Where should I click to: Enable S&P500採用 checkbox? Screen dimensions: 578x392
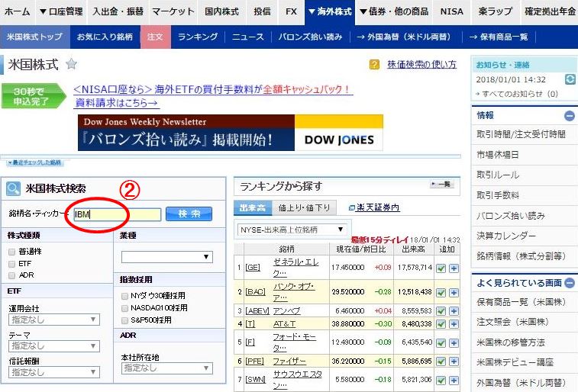pyautogui.click(x=124, y=320)
